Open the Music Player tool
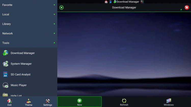 [18, 85]
